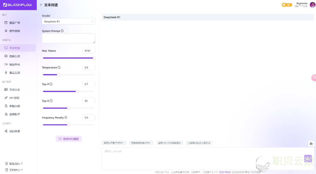Click the clear conversation icon above prompt box
The height and width of the screenshot is (174, 316).
pos(311,143)
